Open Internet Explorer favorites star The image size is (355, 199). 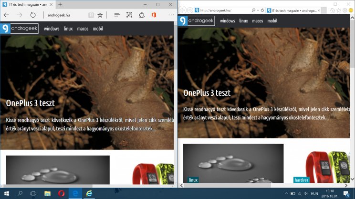coord(339,10)
